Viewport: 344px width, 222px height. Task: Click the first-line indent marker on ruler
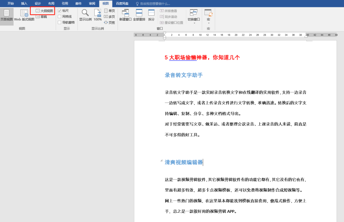click(165, 33)
